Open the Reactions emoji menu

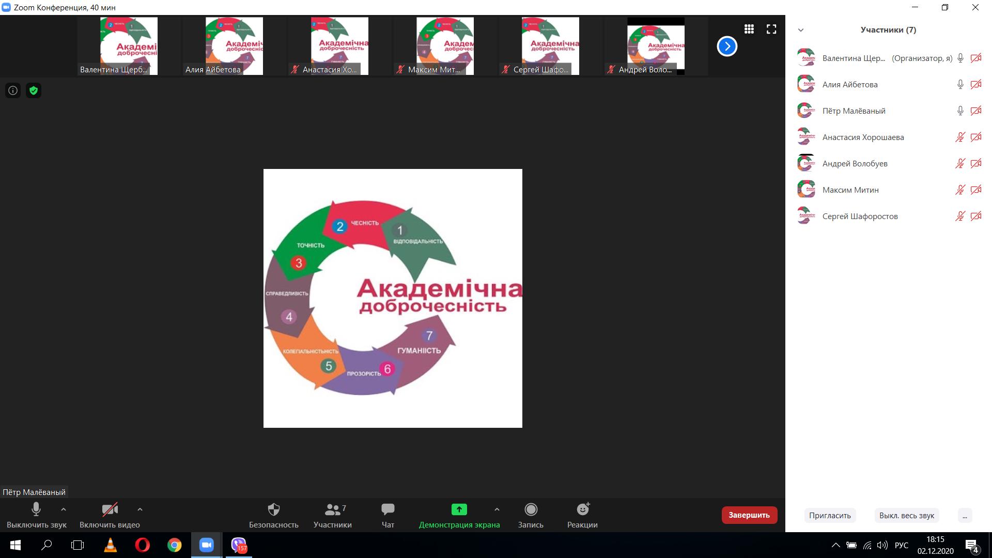pyautogui.click(x=582, y=510)
